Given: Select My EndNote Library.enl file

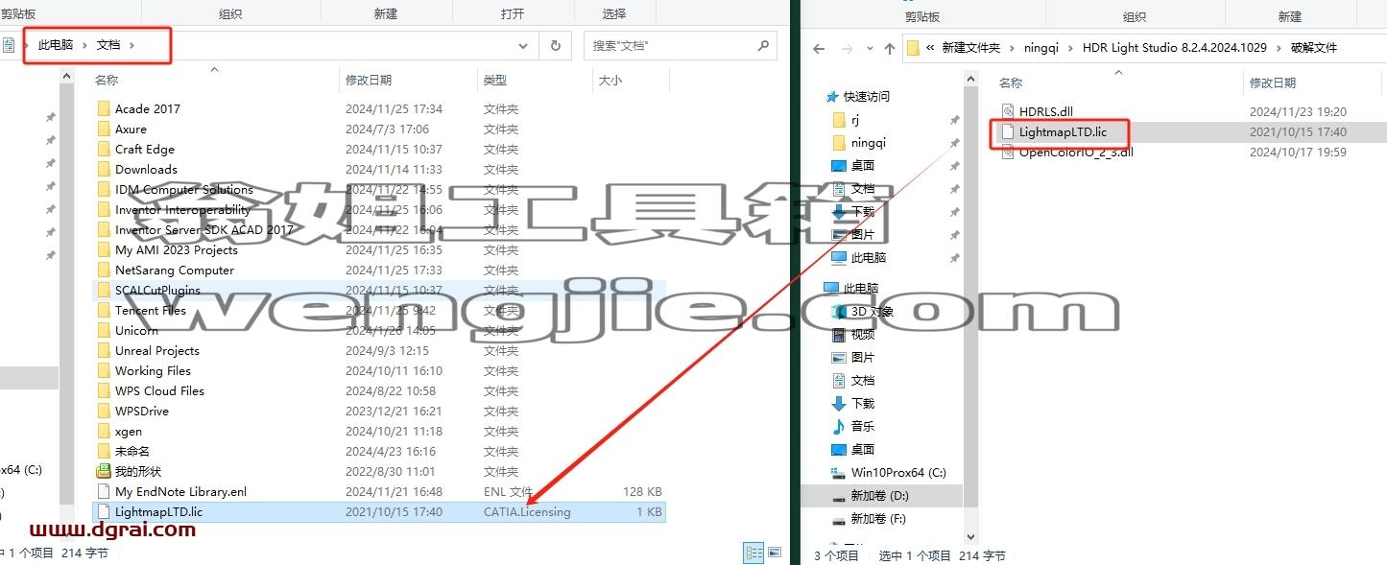Looking at the screenshot, I should (180, 492).
